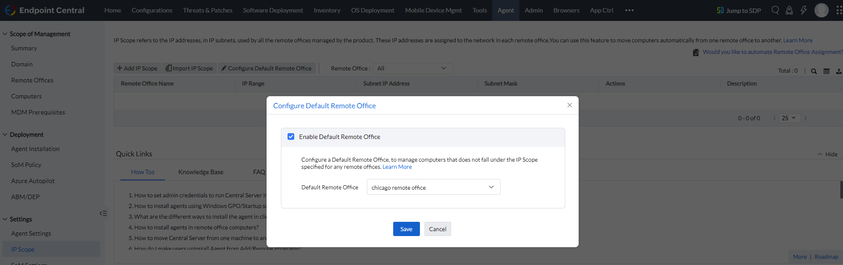Viewport: 843px width, 265px height.
Task: Follow the Learn More link in dialog
Action: coord(397,167)
